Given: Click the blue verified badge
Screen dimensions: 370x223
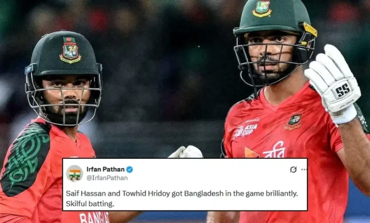Looking at the screenshot, I should tap(129, 169).
